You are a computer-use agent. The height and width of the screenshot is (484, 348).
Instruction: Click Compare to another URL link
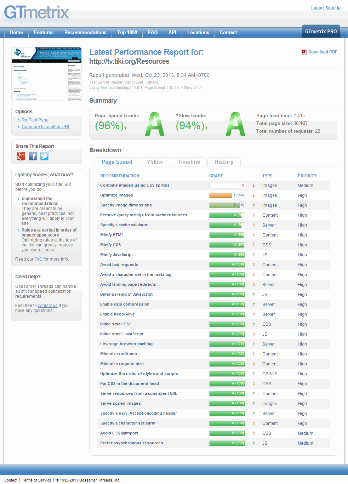46,127
